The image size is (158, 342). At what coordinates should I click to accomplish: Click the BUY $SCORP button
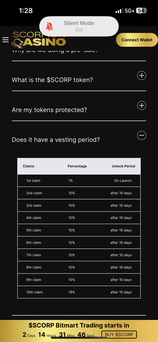pos(119,335)
